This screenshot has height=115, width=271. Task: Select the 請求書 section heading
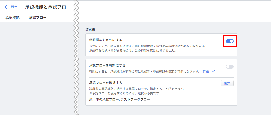90,30
